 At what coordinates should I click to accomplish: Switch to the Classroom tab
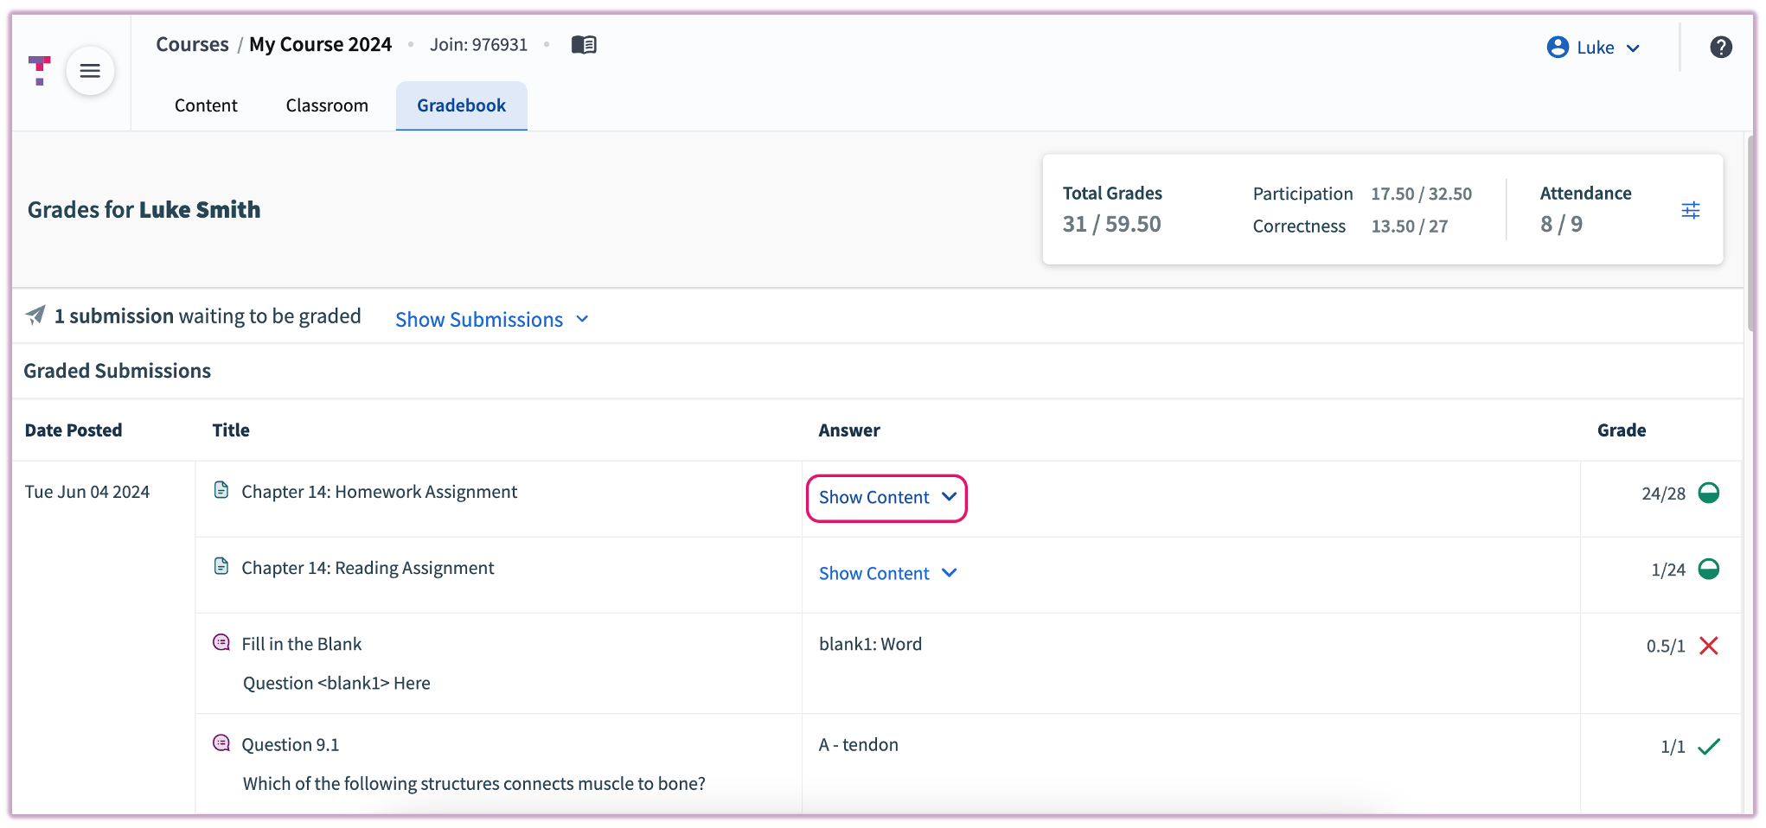click(327, 105)
